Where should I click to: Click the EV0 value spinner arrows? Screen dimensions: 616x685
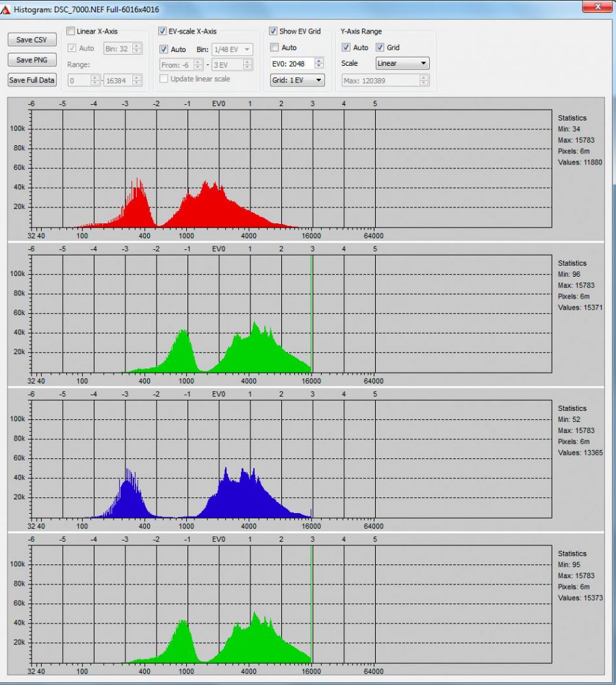pos(319,64)
